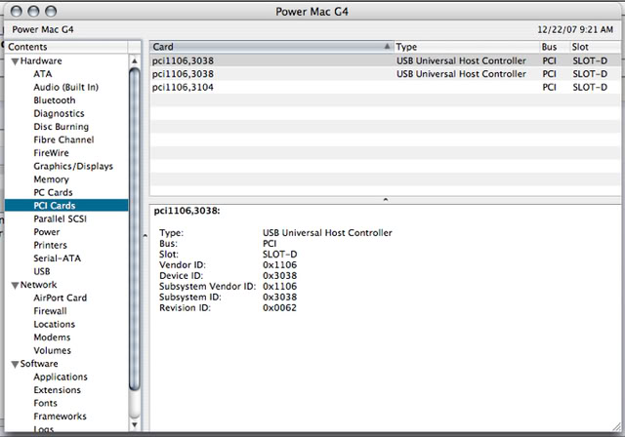View Graphics/Displays information
This screenshot has height=437, width=625.
(x=73, y=166)
